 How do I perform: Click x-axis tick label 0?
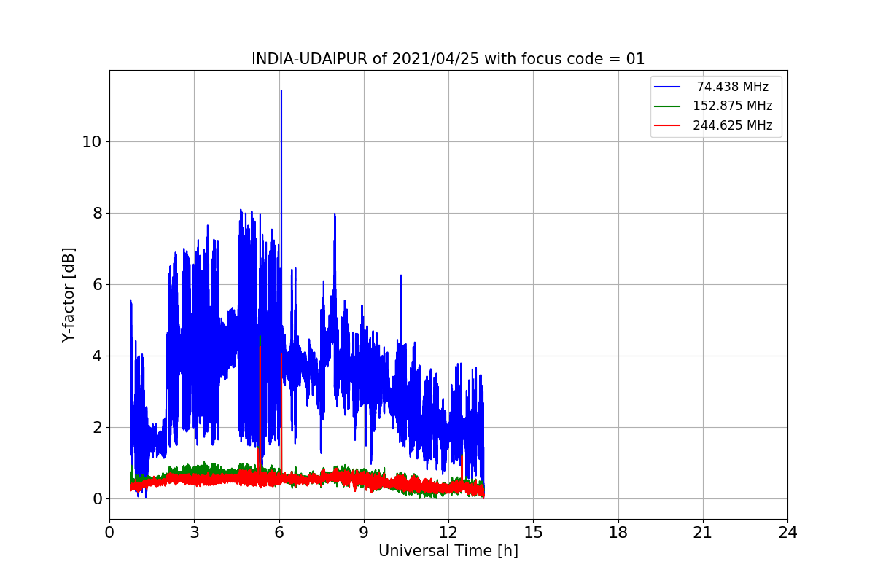pyautogui.click(x=109, y=533)
